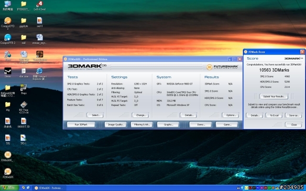Click the NVIDIA GeForce 9800 GT text
This screenshot has width=306, height=191.
180,84
